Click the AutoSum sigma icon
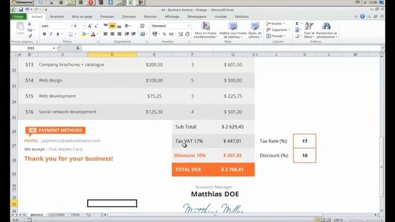 [297, 23]
